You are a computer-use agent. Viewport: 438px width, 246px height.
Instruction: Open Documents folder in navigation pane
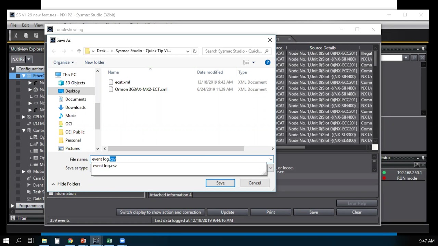pyautogui.click(x=76, y=99)
